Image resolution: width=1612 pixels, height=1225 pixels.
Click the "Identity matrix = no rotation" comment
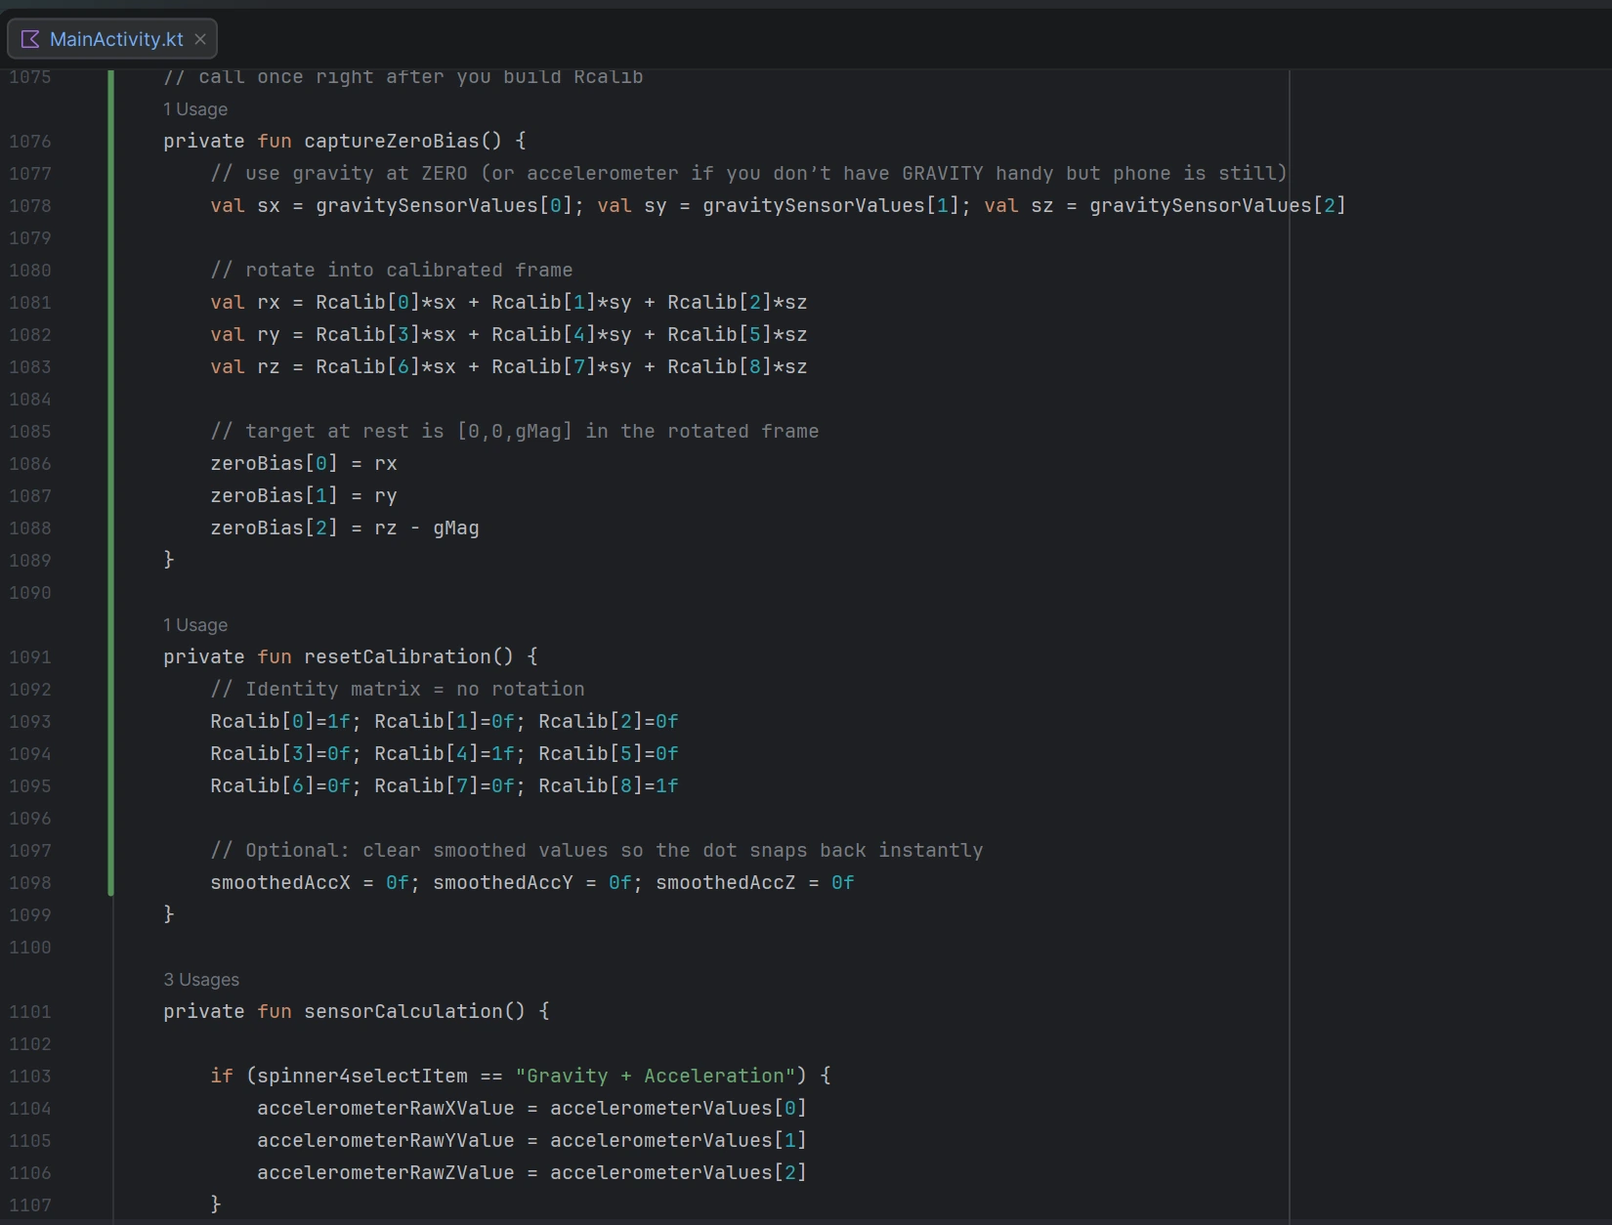(398, 689)
